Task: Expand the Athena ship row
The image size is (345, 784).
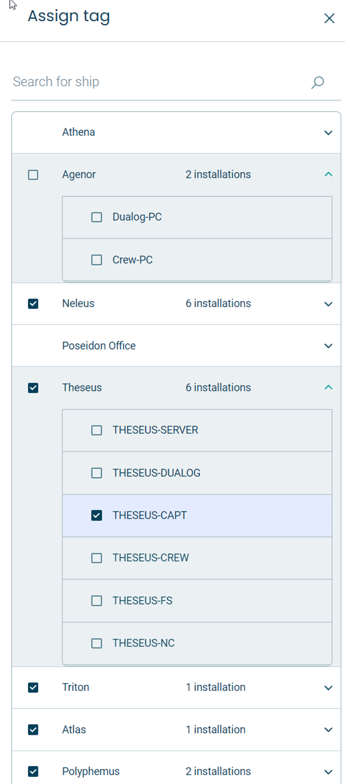Action: 328,132
